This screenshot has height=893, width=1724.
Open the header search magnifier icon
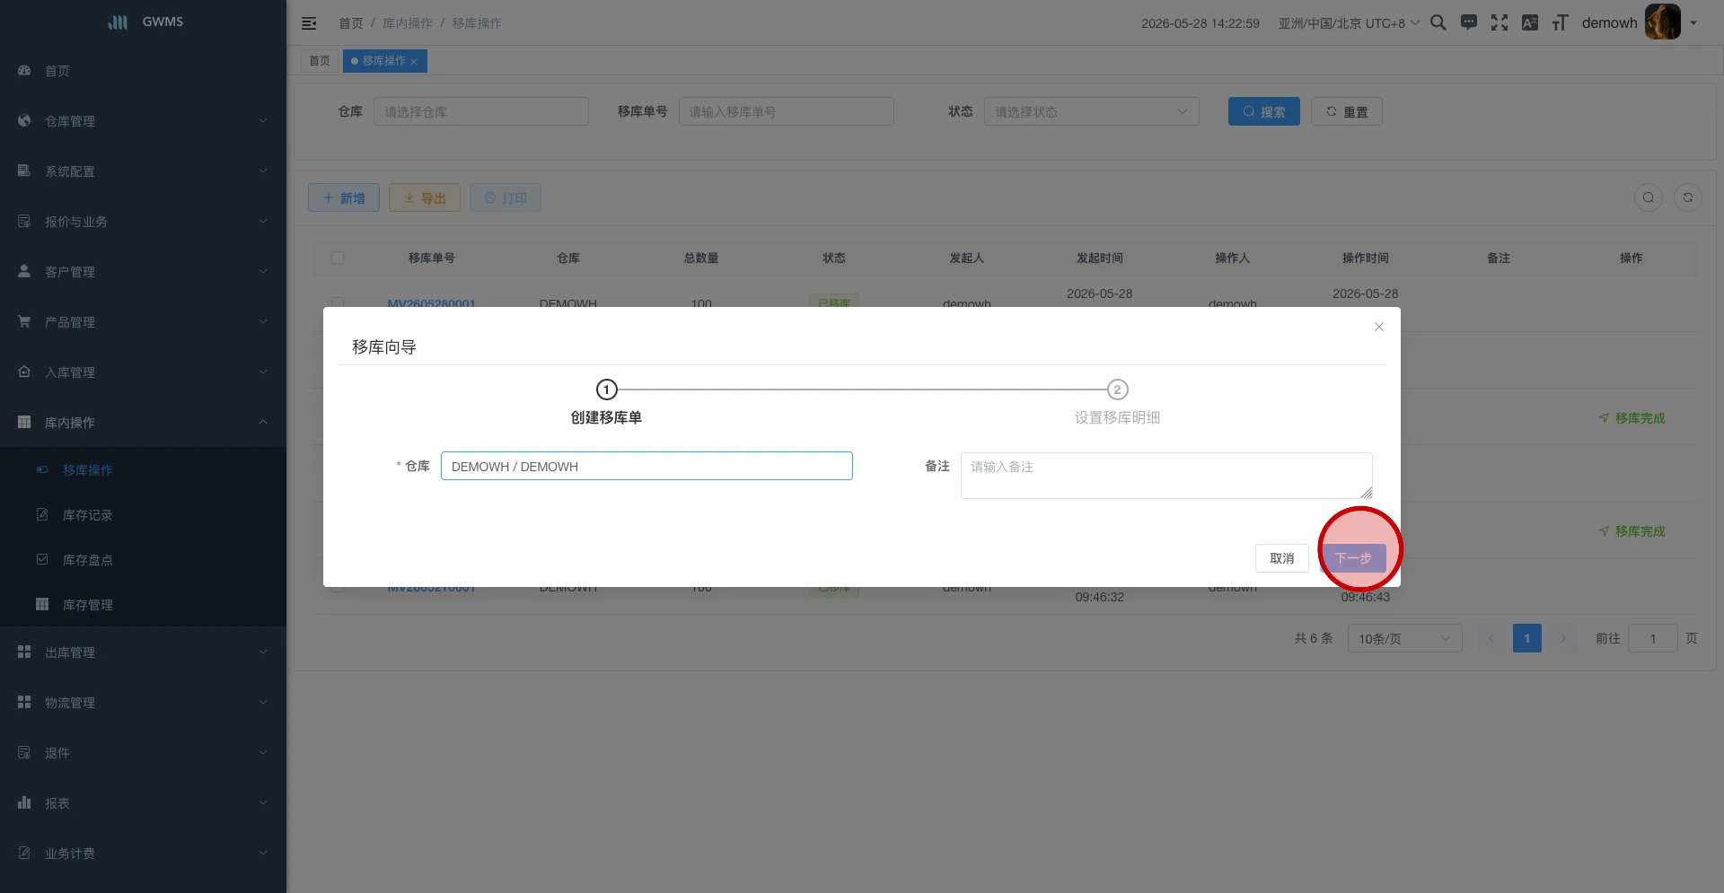click(x=1438, y=22)
